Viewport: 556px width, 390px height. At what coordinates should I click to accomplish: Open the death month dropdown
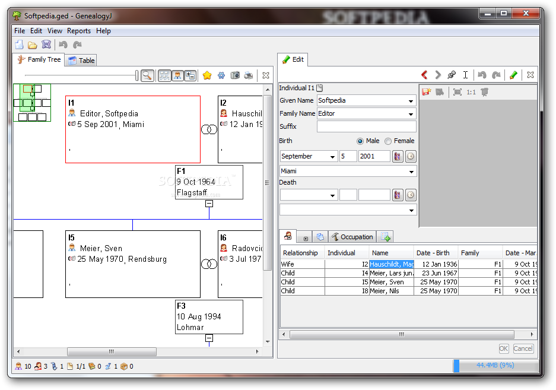coord(332,195)
